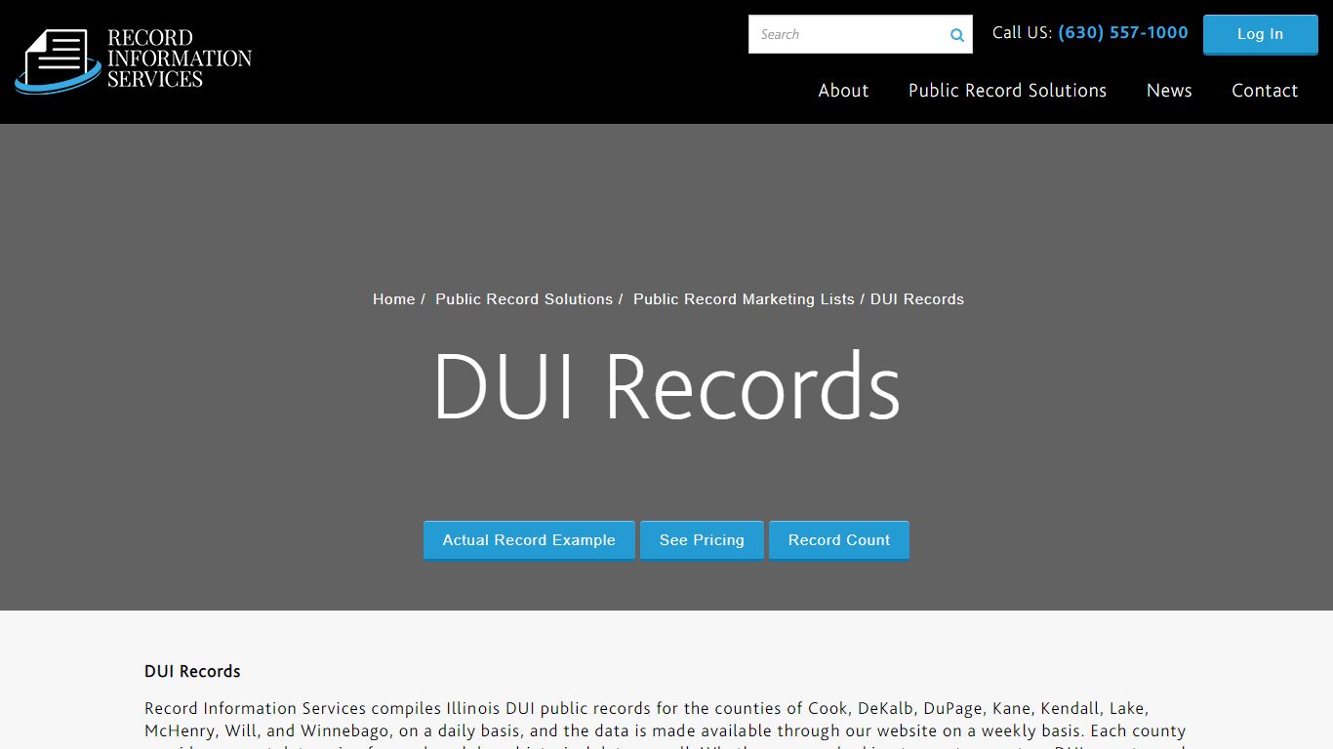Viewport: 1333px width, 749px height.
Task: Click the bold DUI Records section heading
Action: click(192, 671)
